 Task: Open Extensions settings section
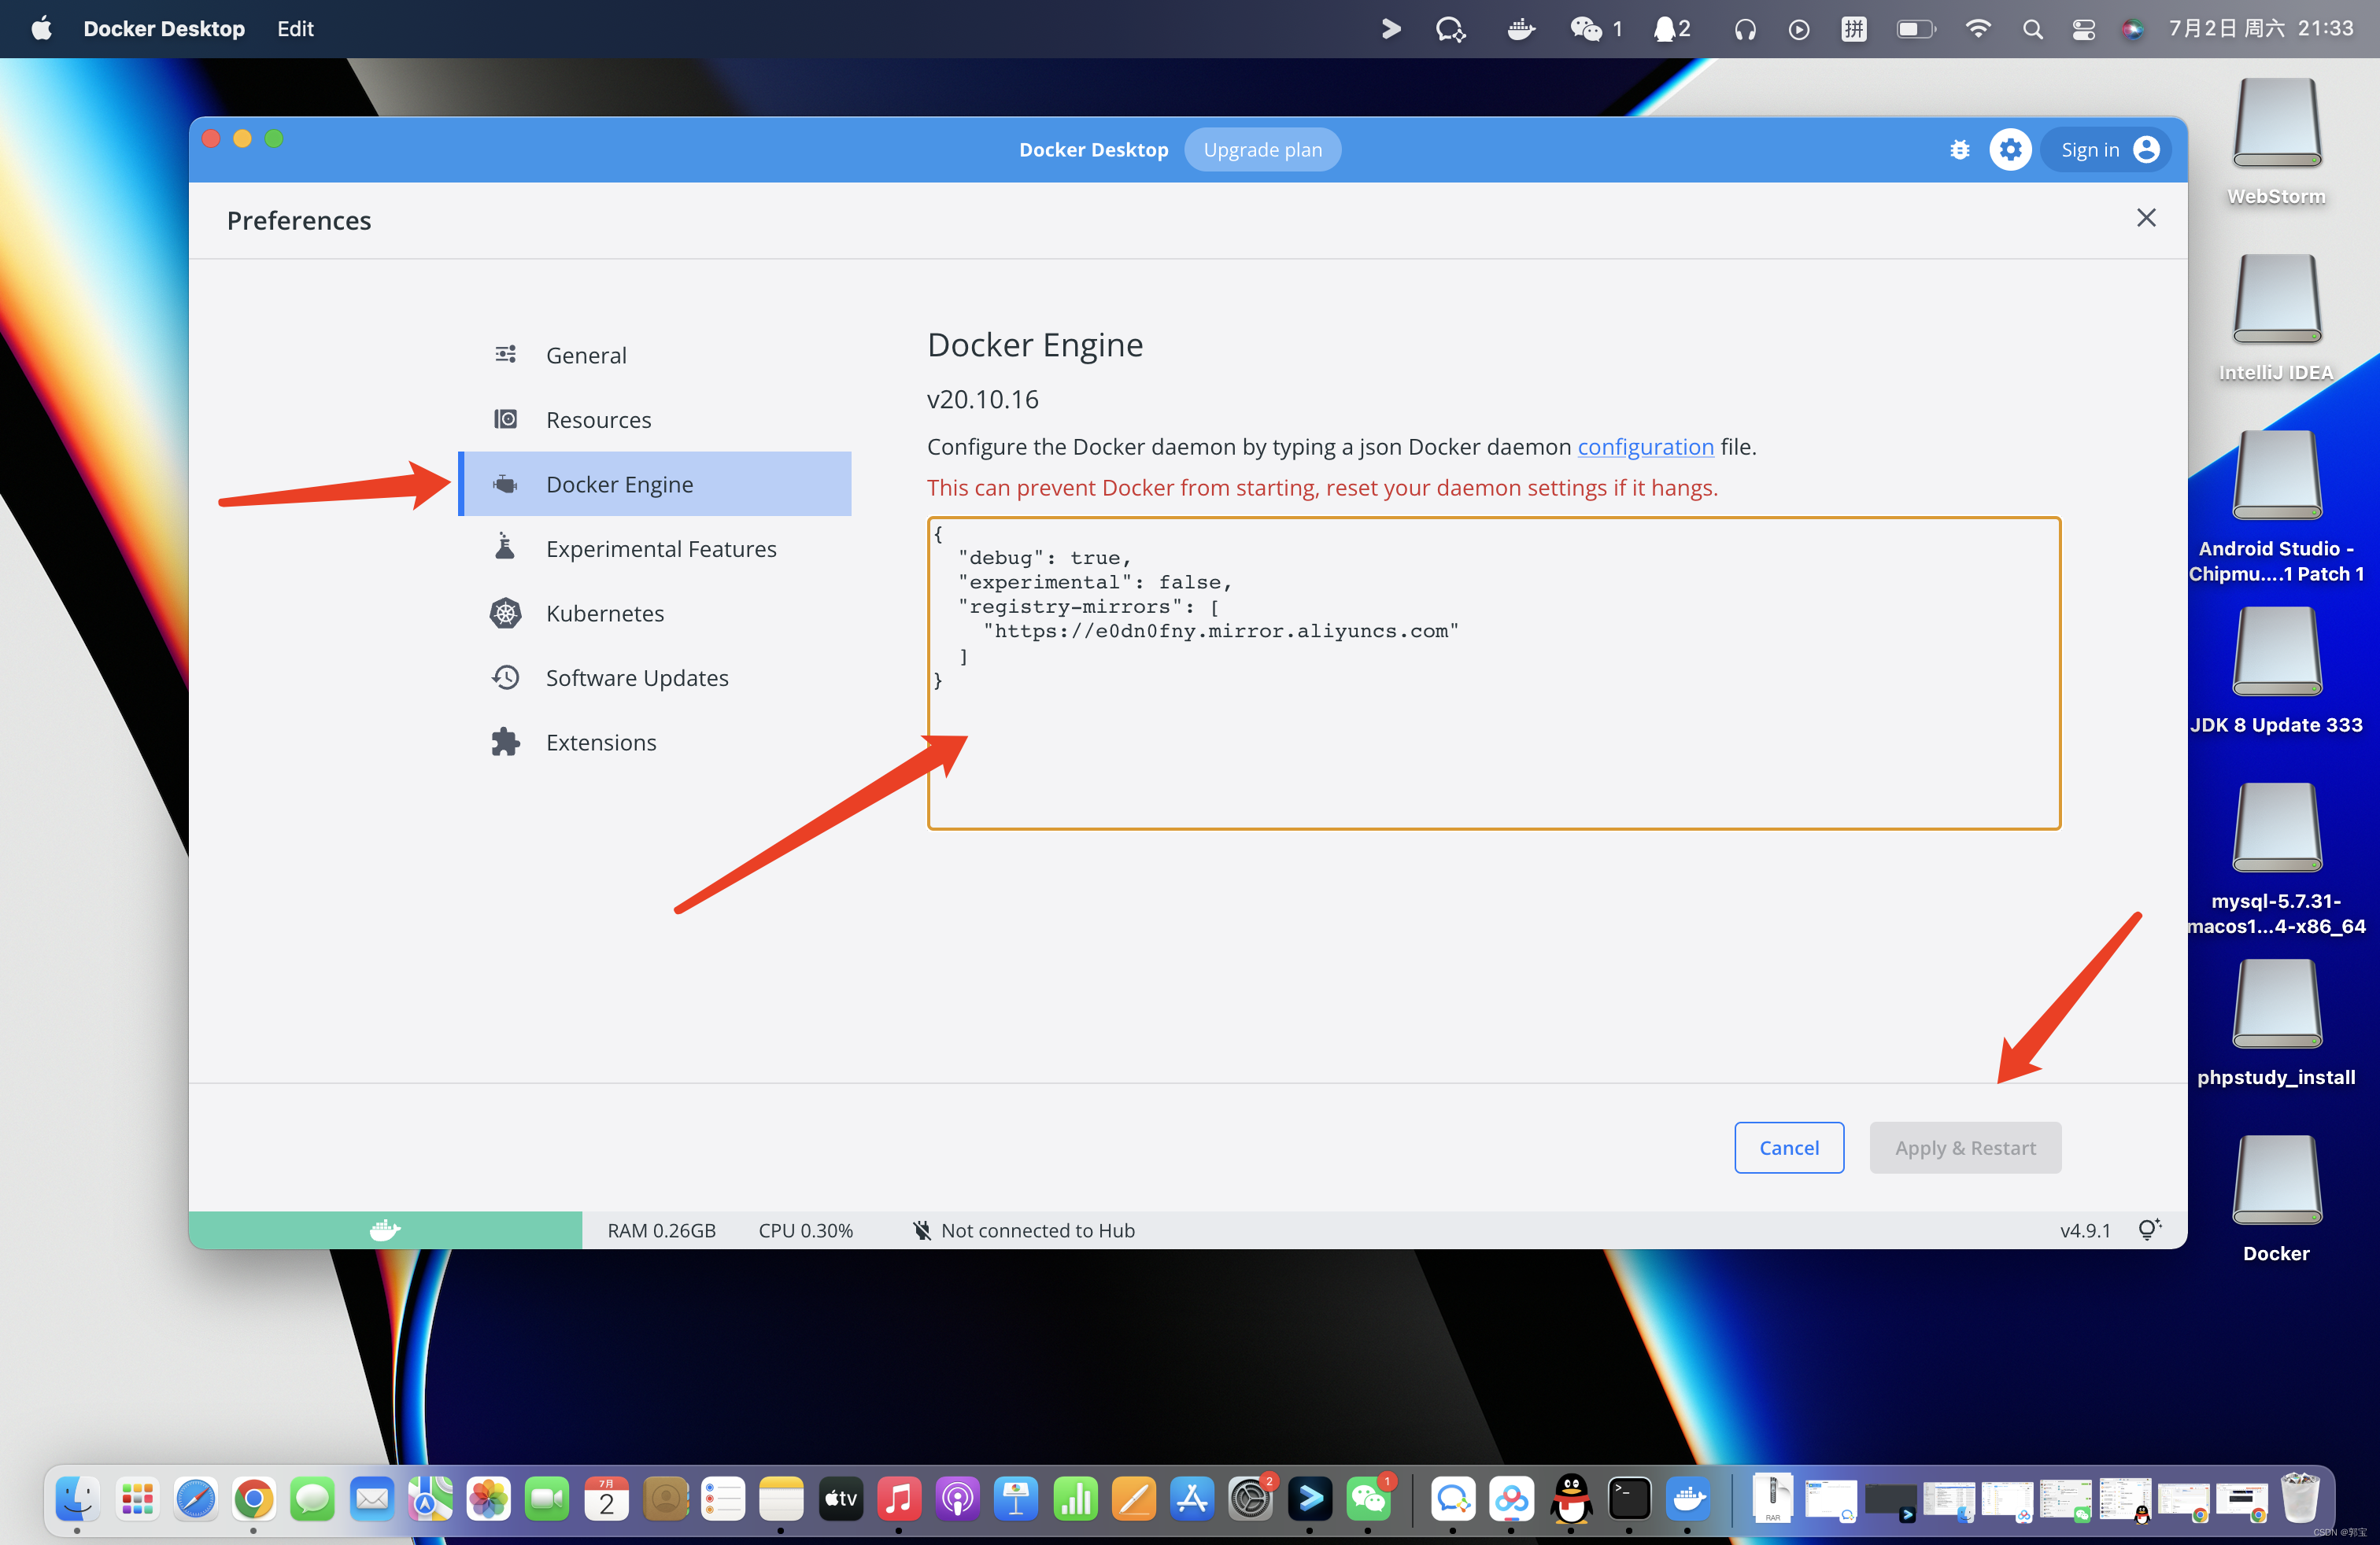655,742
